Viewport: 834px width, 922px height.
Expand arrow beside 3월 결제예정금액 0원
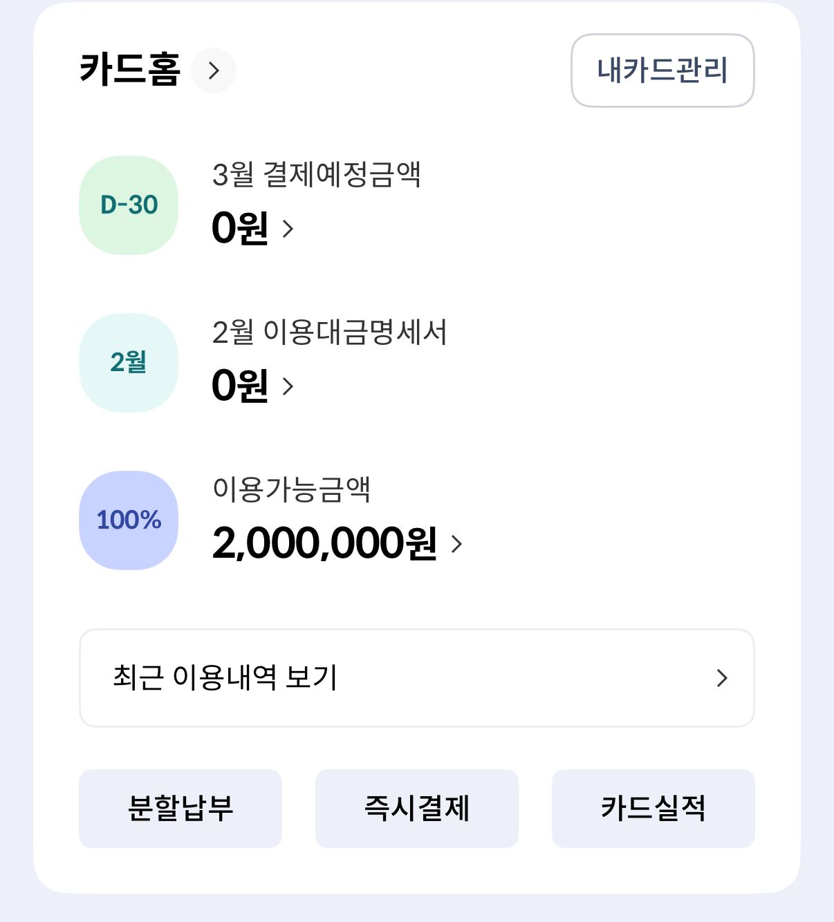pyautogui.click(x=288, y=229)
